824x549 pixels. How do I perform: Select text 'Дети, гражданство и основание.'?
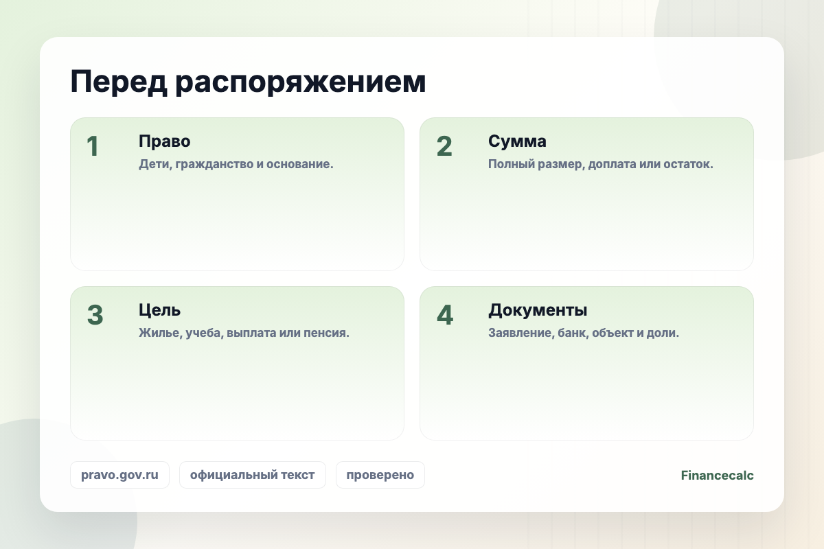[x=236, y=165]
